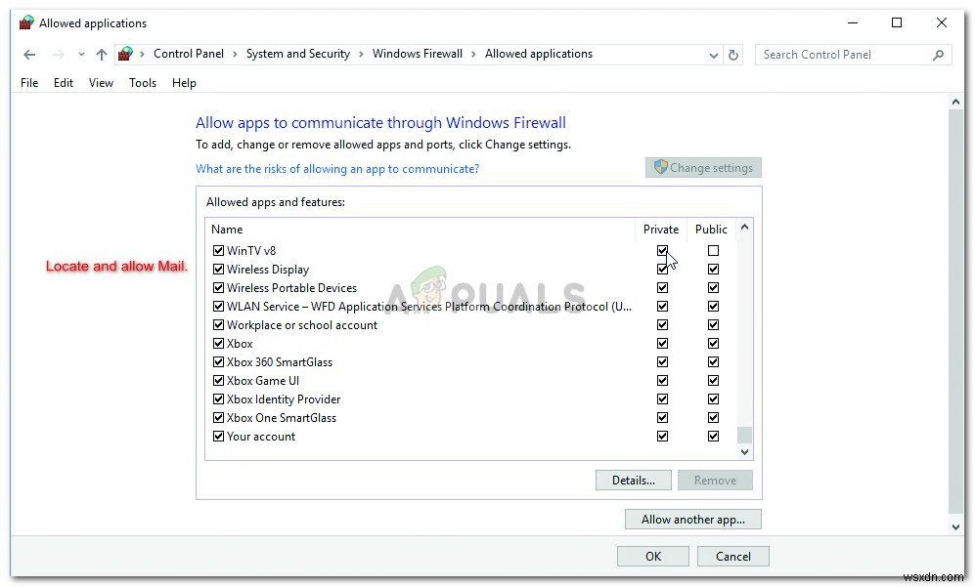The image size is (975, 587).
Task: Click the firewall icon in address bar
Action: tap(125, 54)
